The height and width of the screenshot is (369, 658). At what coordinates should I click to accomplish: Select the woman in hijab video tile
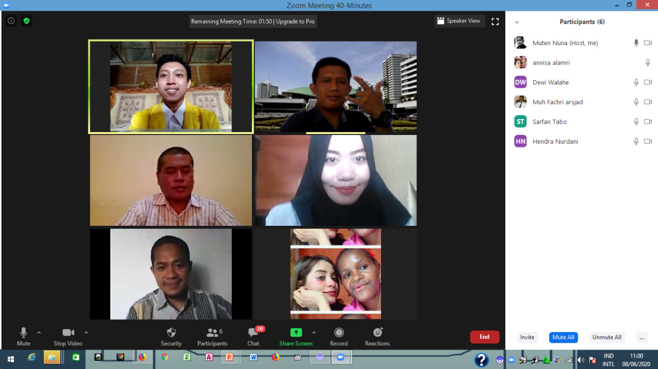[x=336, y=180]
